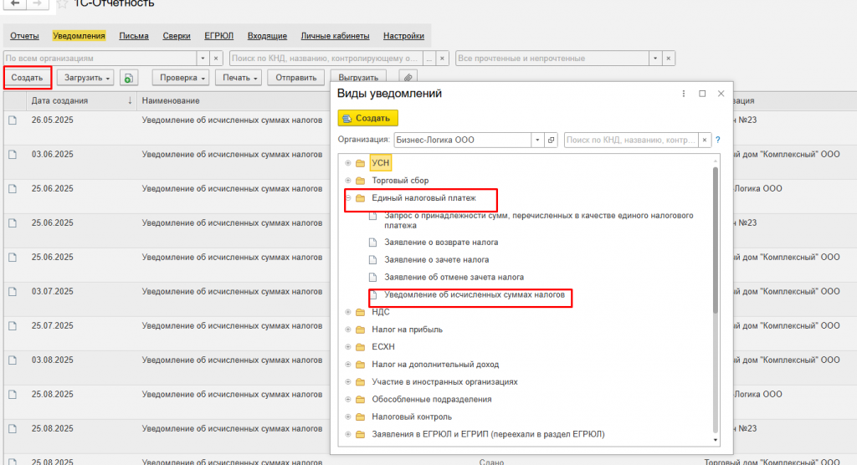Open the organization dropdown in dialog

(538, 140)
